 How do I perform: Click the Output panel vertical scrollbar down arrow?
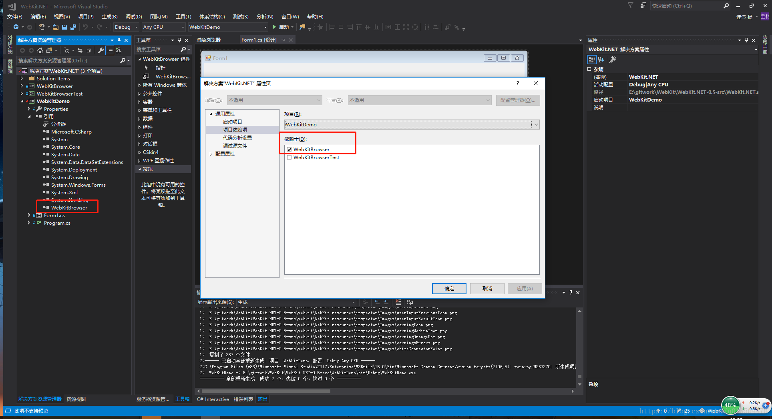[x=579, y=384]
